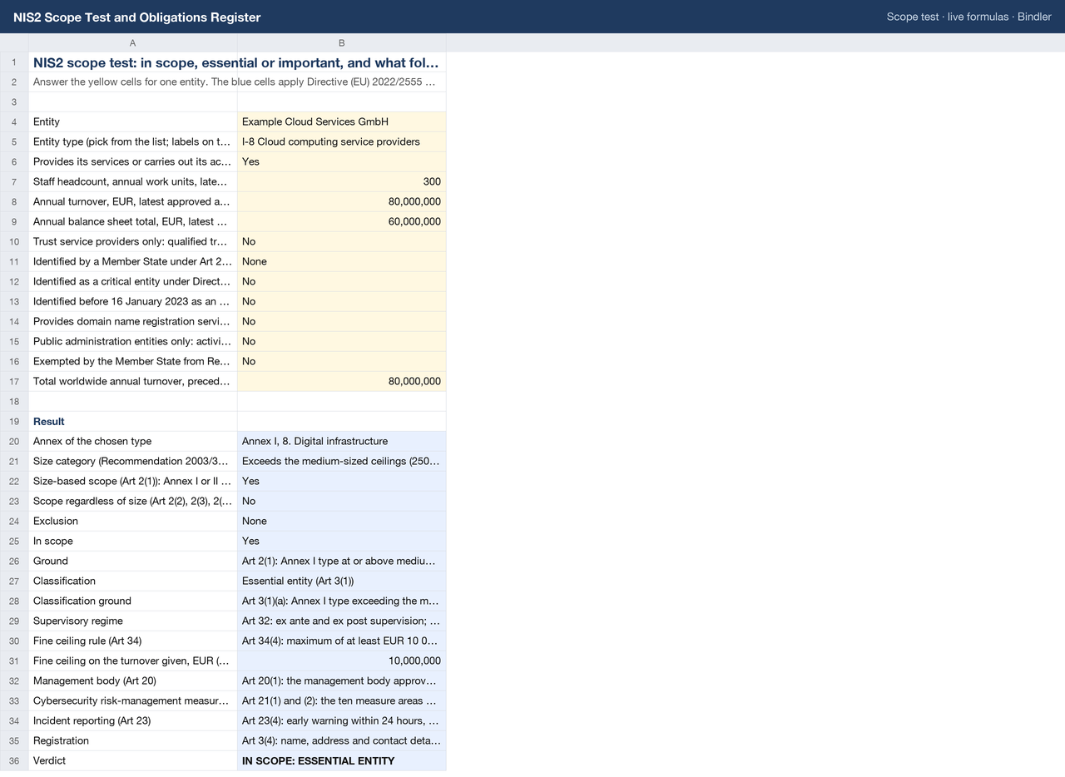The height and width of the screenshot is (777, 1065).
Task: Select row 19 header number
Action: coord(14,421)
